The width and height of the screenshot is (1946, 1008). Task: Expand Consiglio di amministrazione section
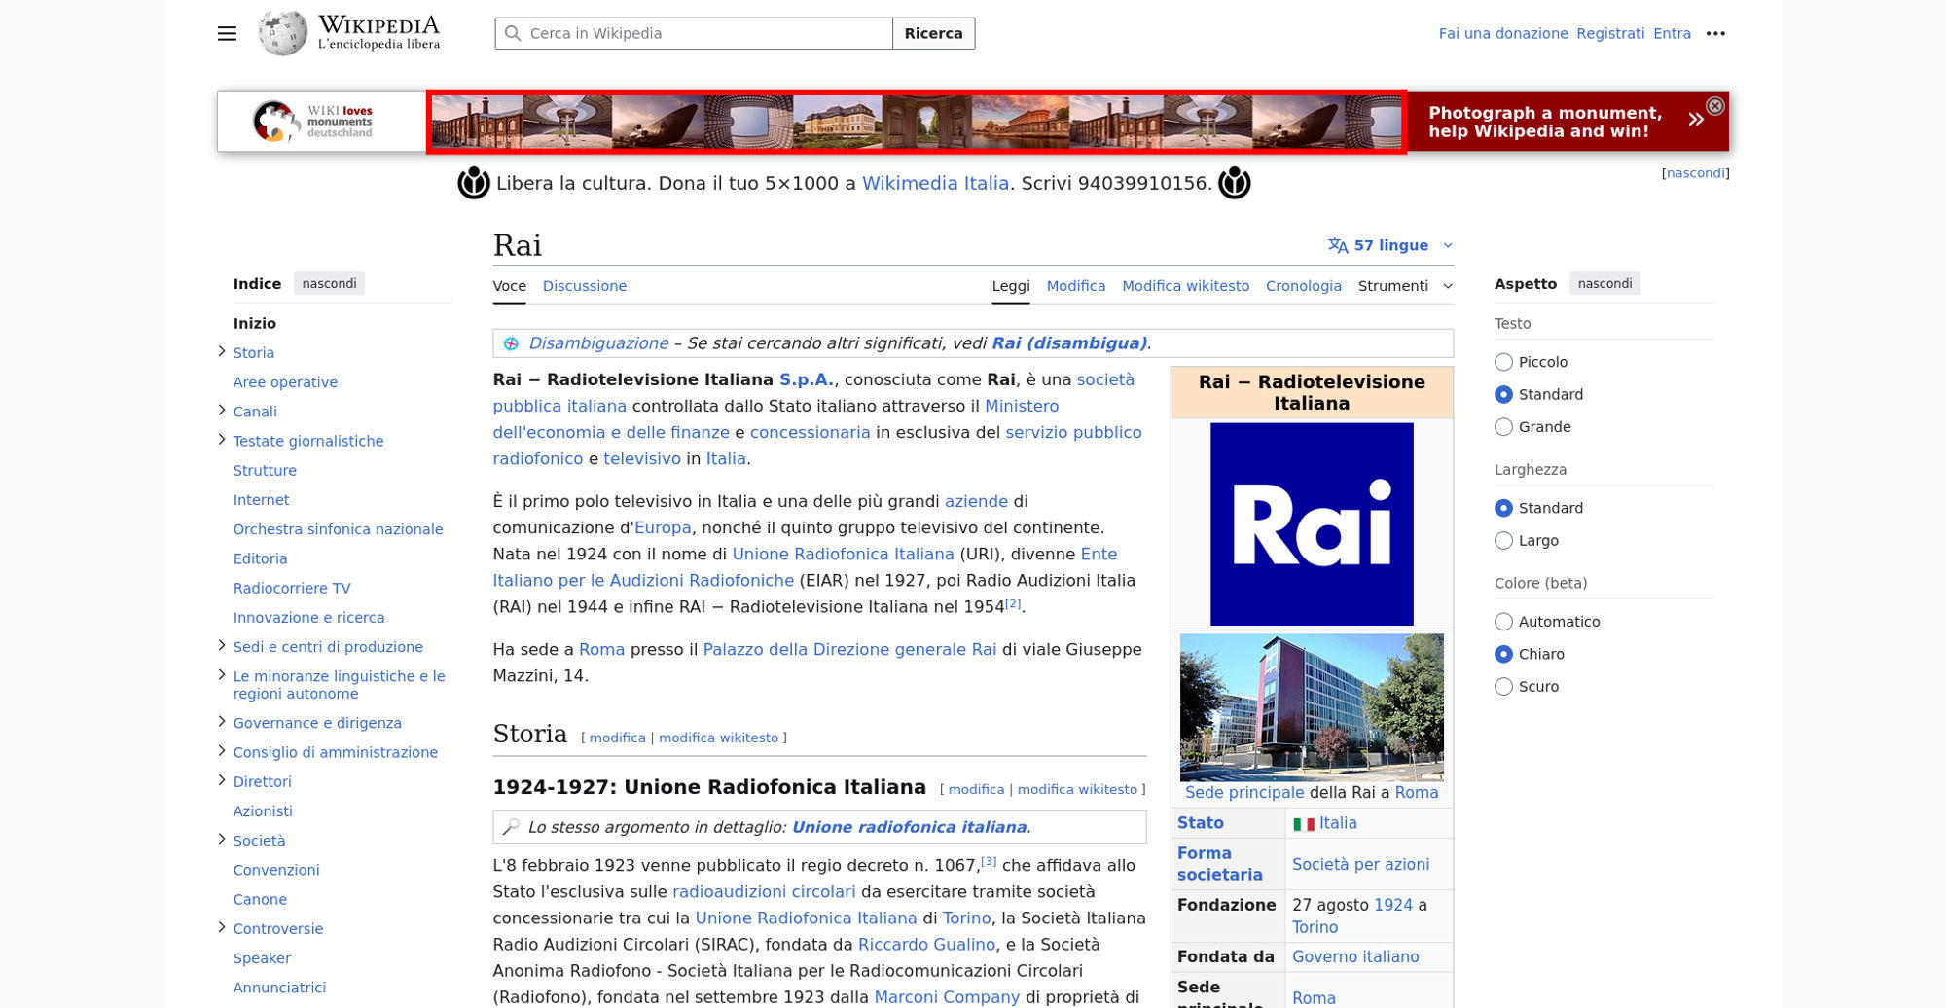pyautogui.click(x=222, y=750)
